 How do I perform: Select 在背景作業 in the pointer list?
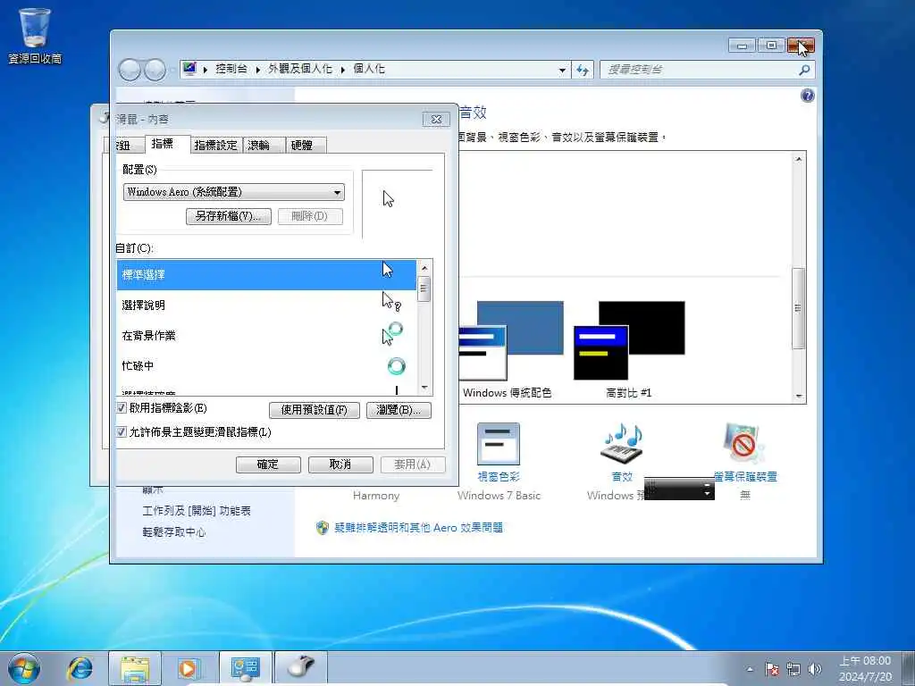click(266, 336)
